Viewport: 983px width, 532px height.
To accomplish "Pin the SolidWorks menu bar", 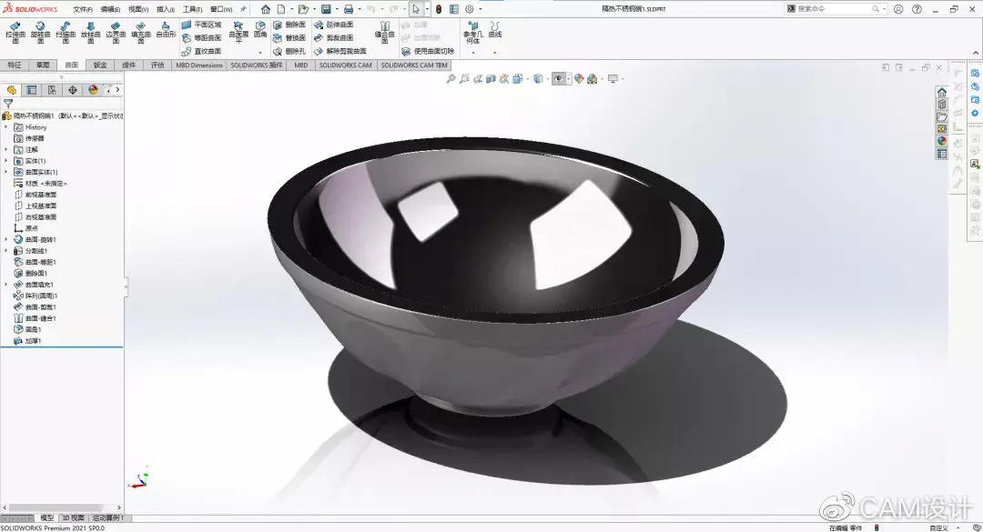I will click(243, 9).
